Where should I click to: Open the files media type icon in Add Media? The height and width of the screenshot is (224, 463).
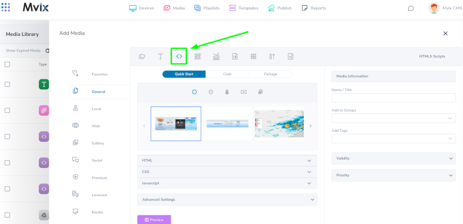(142, 56)
